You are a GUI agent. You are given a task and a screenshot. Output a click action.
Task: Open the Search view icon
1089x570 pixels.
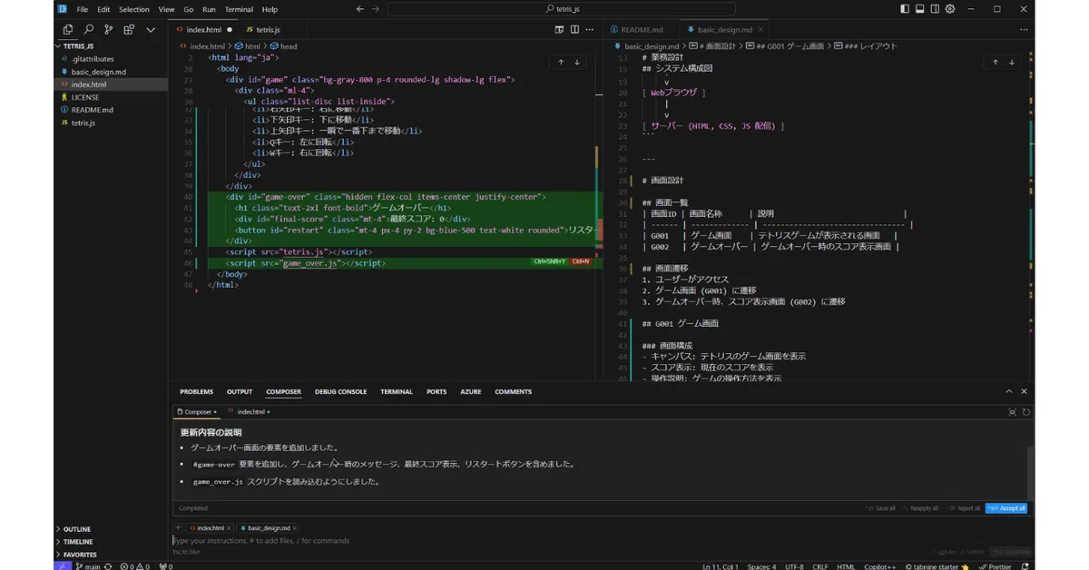(x=88, y=30)
